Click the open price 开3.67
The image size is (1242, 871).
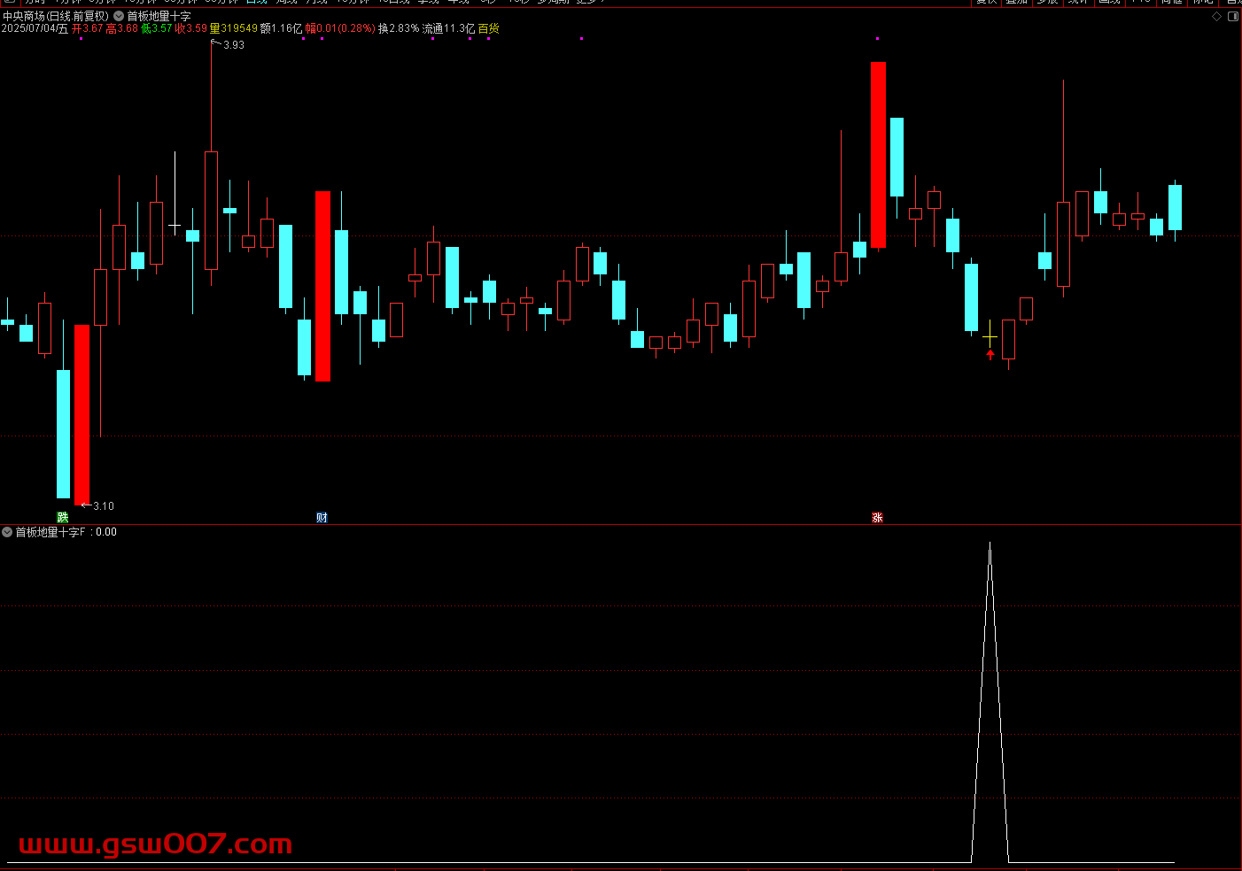87,28
